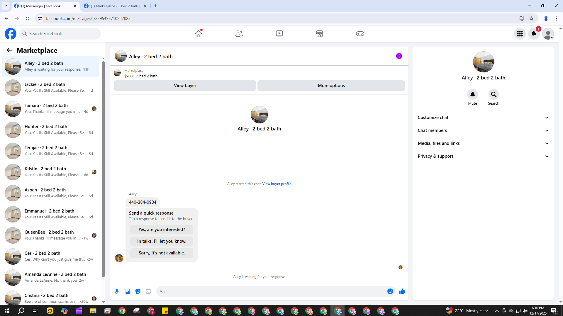Open Windows taskbar search
Image resolution: width=563 pixels, height=316 pixels.
[21, 311]
